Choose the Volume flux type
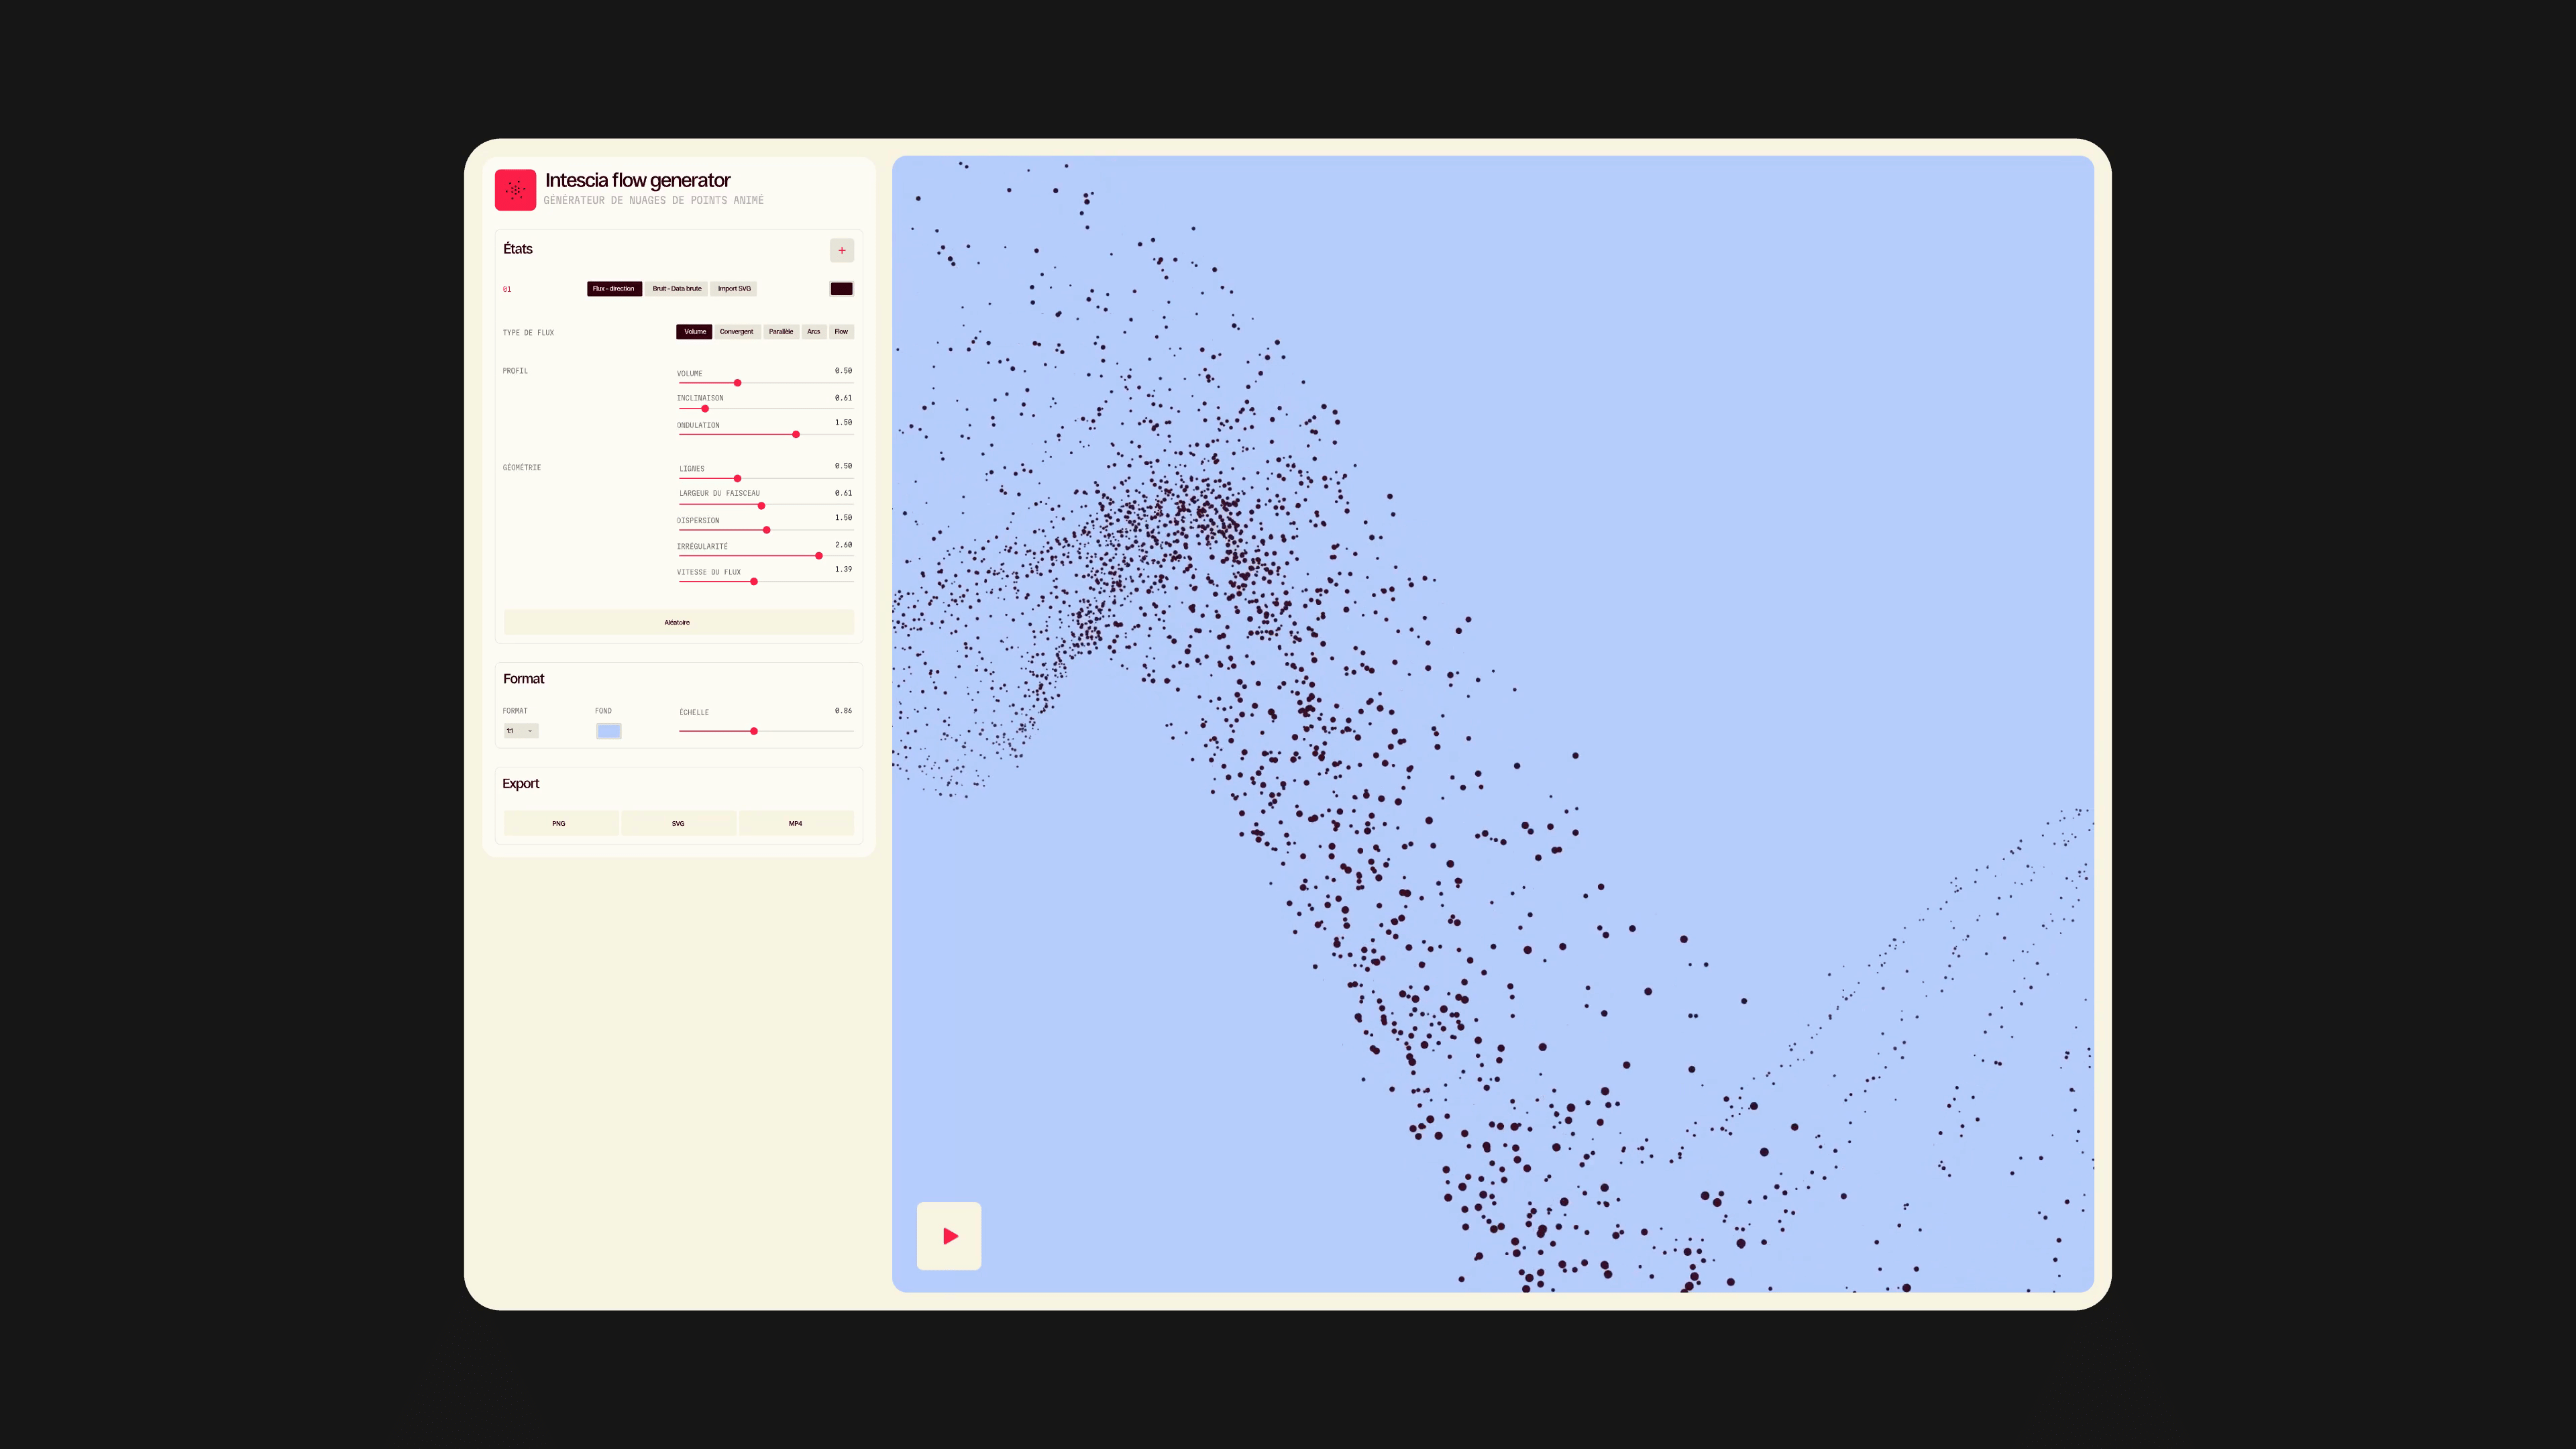 pyautogui.click(x=694, y=332)
